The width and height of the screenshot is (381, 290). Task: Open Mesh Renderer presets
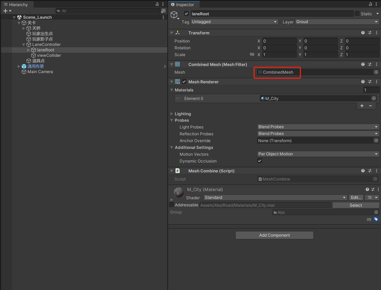coord(369,82)
